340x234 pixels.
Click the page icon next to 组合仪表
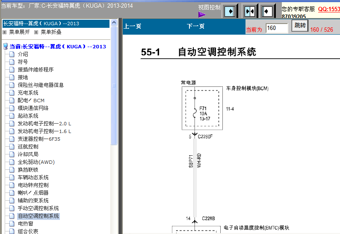[x=12, y=231]
